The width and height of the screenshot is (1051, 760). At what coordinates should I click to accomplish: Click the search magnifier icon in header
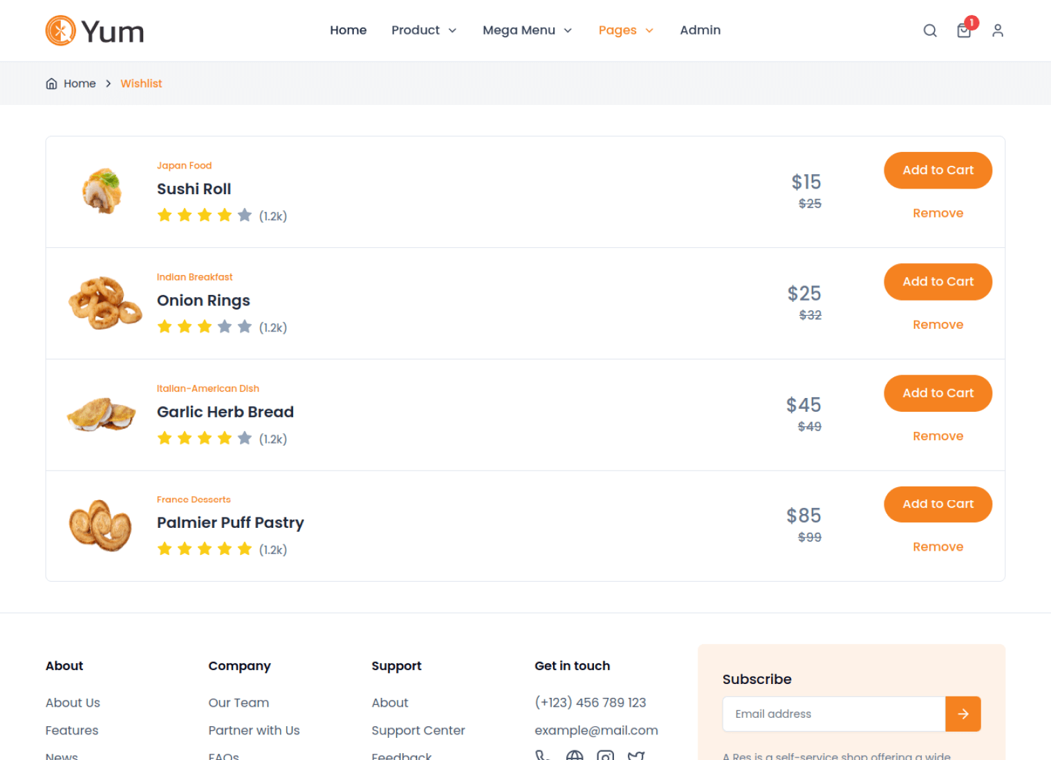930,30
